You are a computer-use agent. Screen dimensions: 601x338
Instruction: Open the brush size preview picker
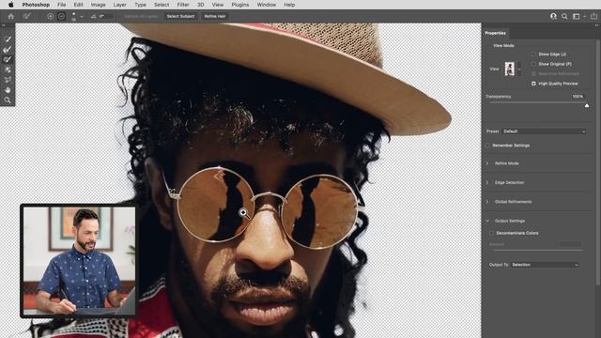tap(73, 16)
